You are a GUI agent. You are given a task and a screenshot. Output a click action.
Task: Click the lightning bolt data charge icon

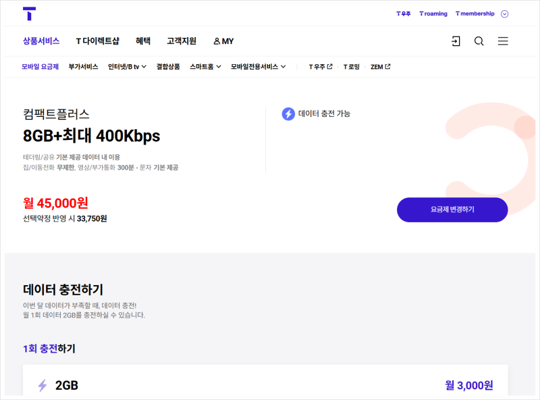[288, 114]
